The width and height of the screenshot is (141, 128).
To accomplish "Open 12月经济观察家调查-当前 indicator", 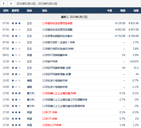I will [x=57, y=68].
